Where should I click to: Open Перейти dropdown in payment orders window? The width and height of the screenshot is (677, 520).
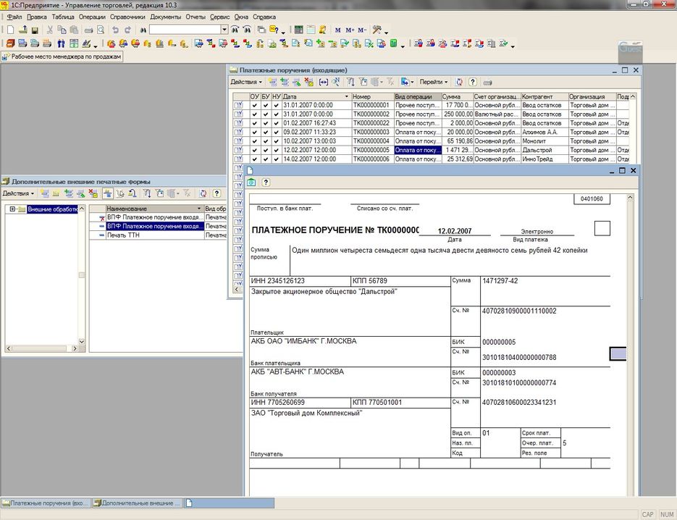(434, 82)
